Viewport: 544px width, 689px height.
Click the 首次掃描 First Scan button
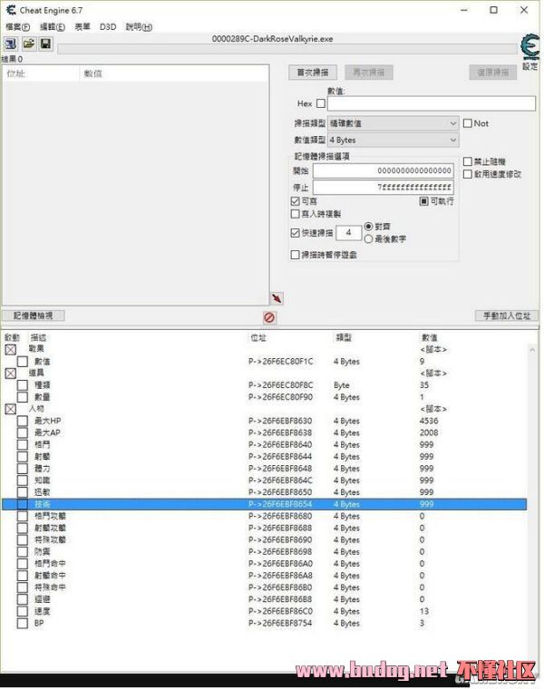313,72
